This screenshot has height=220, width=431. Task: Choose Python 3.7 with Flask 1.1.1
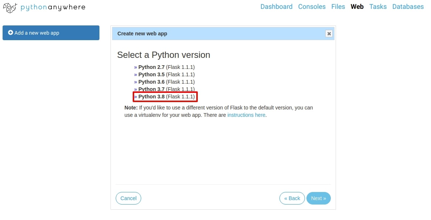tap(164, 89)
